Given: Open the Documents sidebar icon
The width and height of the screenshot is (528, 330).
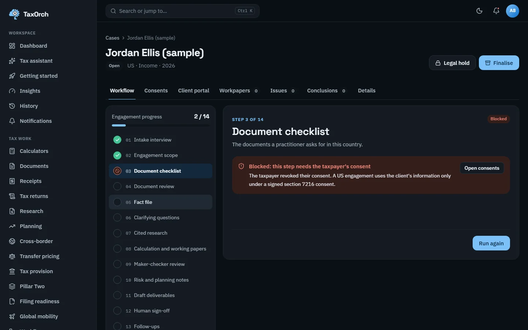Looking at the screenshot, I should click(12, 166).
